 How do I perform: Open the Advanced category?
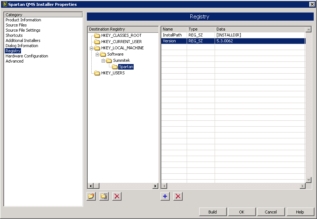point(15,61)
